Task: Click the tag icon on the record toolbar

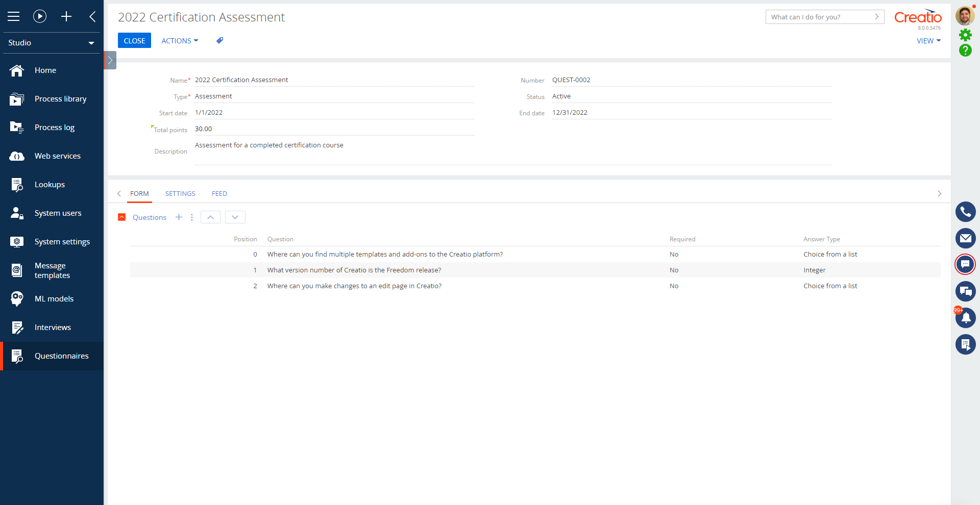Action: tap(219, 40)
